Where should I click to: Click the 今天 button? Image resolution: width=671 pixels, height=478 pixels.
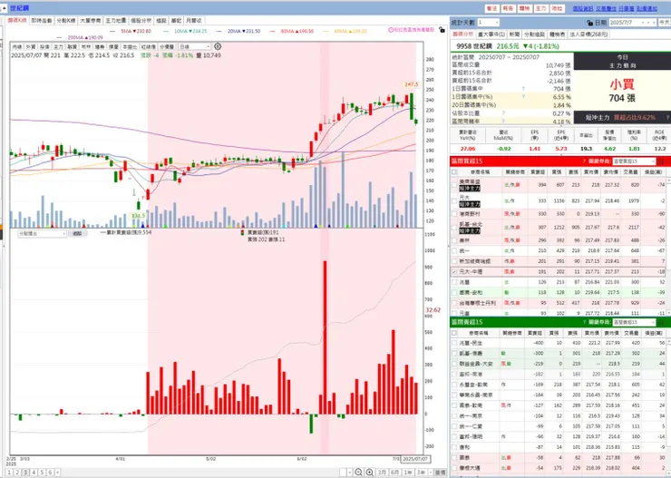tap(664, 23)
